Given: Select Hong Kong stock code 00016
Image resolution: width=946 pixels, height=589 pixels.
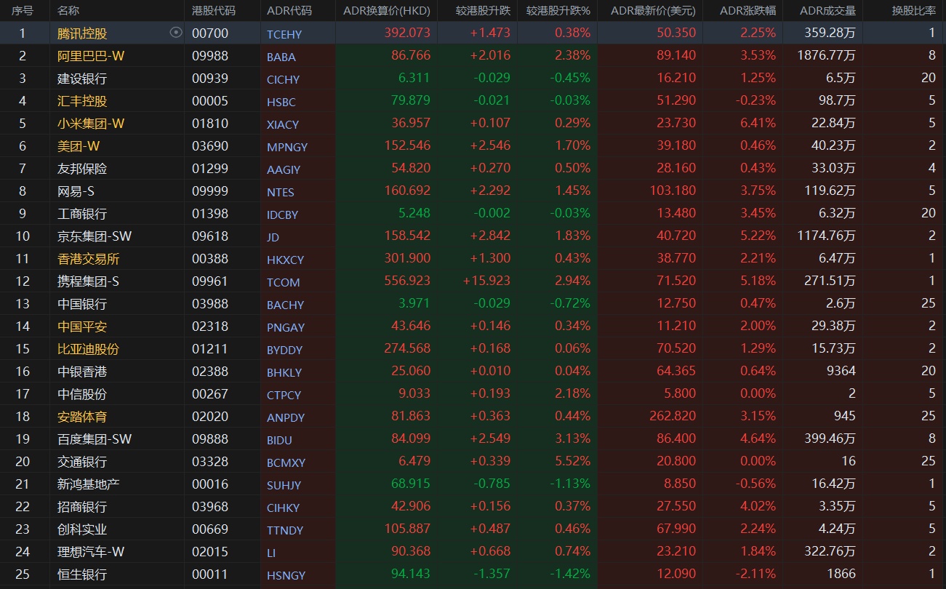Looking at the screenshot, I should (x=210, y=484).
